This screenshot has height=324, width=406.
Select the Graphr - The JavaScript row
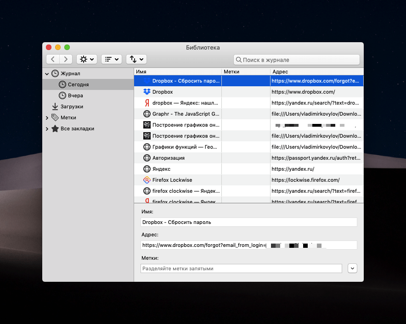tap(249, 114)
